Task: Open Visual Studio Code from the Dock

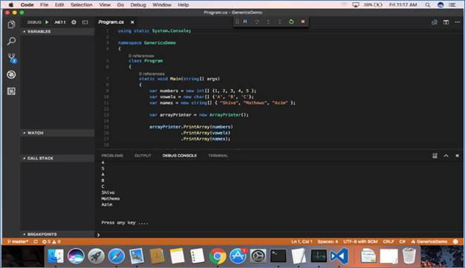Action: (x=339, y=256)
